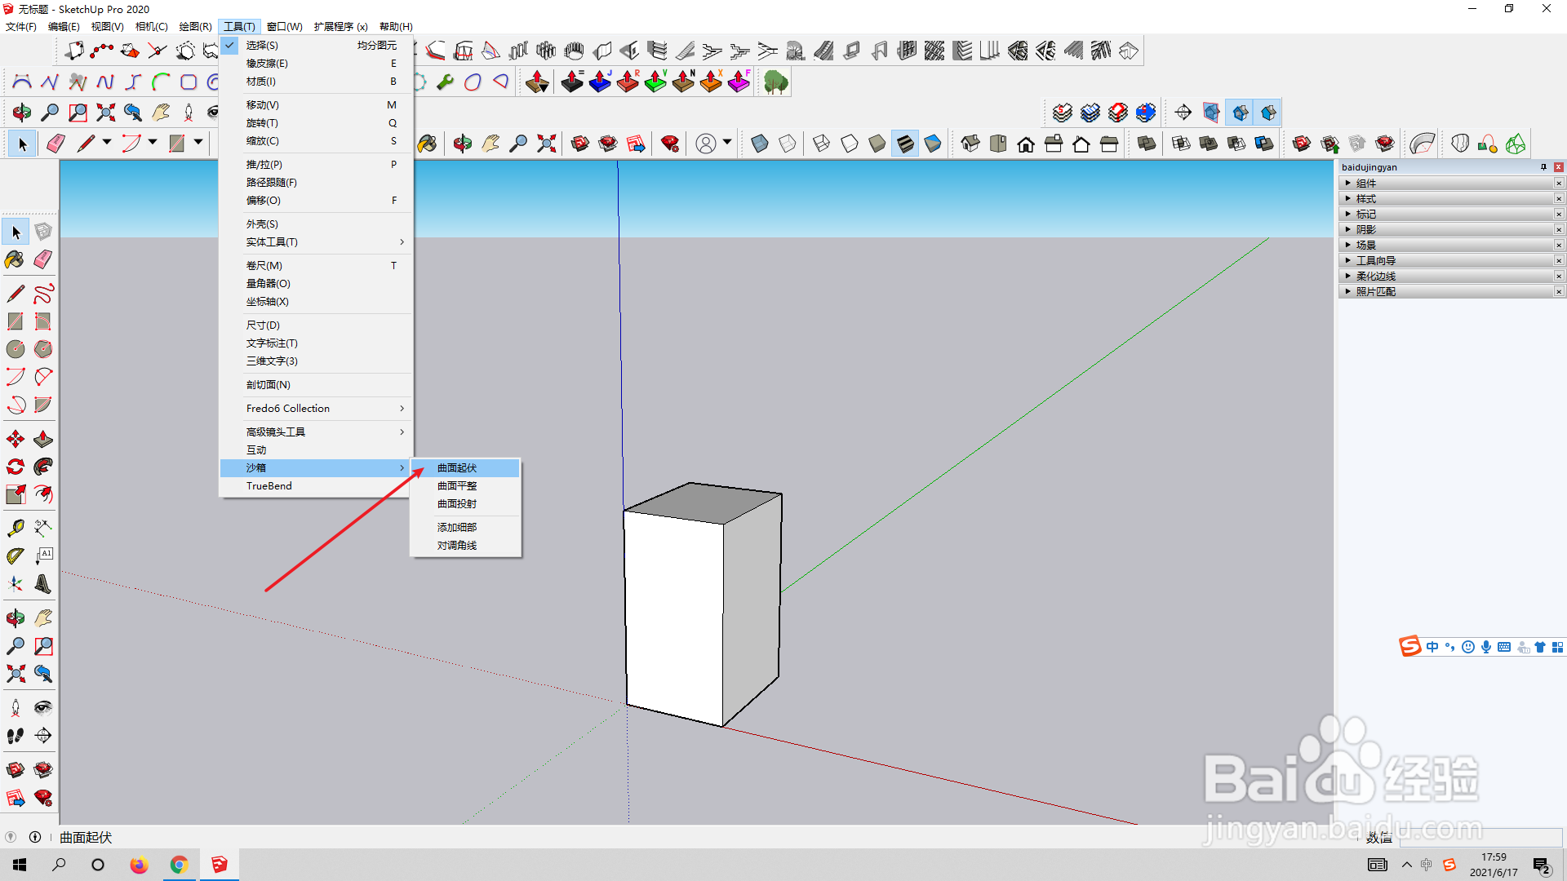Select the Freehand drawing tool
Viewport: 1567px width, 881px height.
(43, 294)
